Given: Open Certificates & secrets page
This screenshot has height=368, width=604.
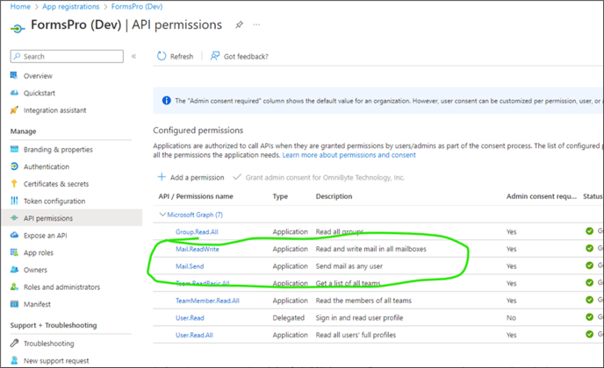Looking at the screenshot, I should pyautogui.click(x=56, y=184).
